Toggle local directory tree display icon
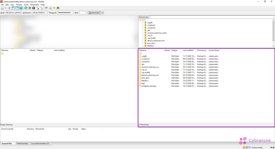Viewport: 275px width, 149px height. [x=13, y=8]
